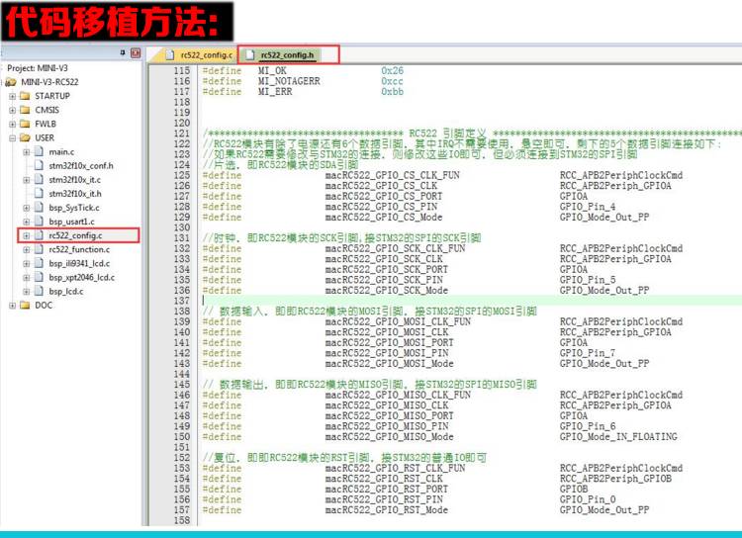Click the stm32f10x_conf.h file icon
Screen dimensions: 742x538
tap(40, 165)
